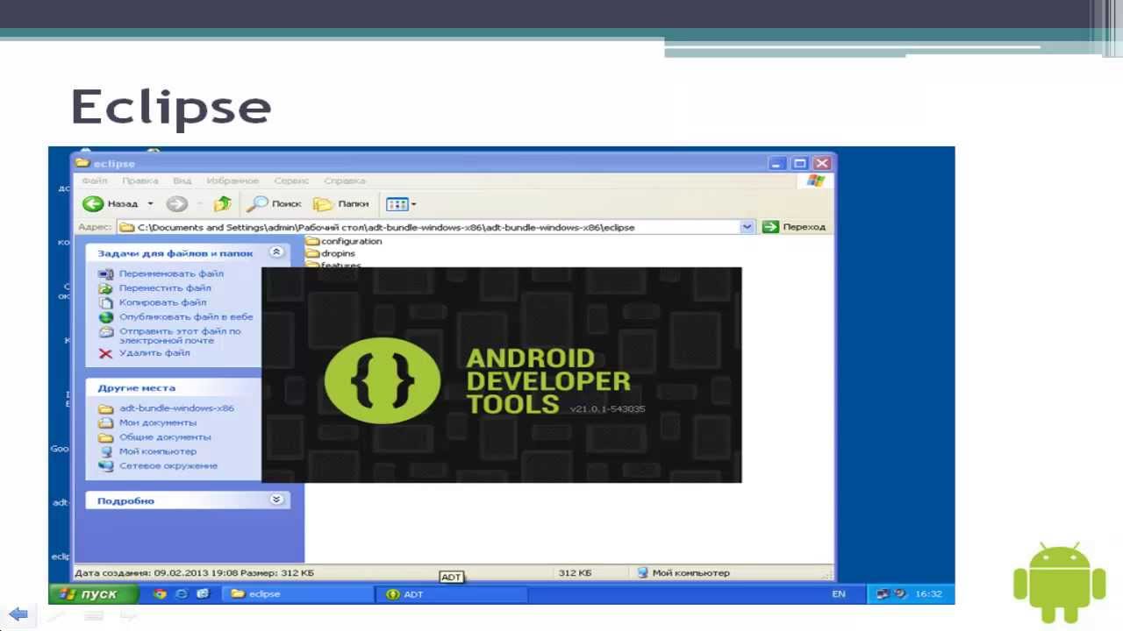Click the eclipse window title bar folder icon
The image size is (1123, 631).
coord(83,163)
